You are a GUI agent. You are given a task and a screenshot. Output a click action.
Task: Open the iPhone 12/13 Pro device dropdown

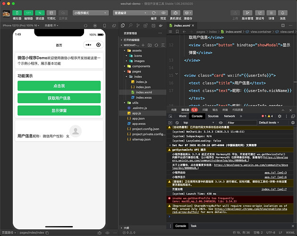[21, 25]
